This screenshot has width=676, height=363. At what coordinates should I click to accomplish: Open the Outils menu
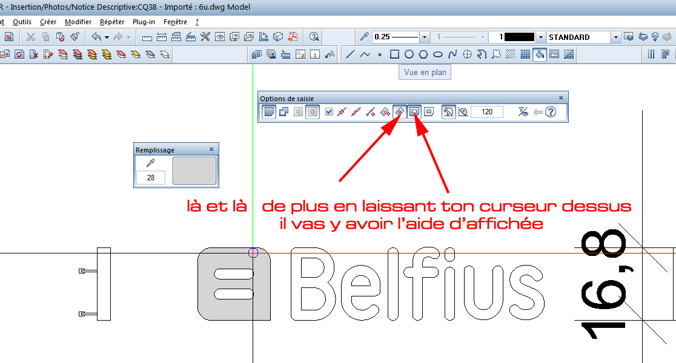pos(22,22)
